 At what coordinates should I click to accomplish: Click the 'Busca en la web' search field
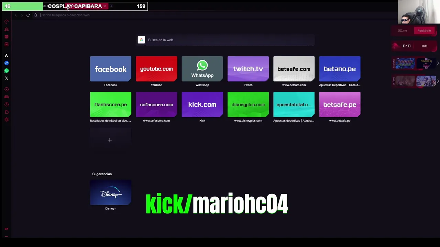(225, 40)
